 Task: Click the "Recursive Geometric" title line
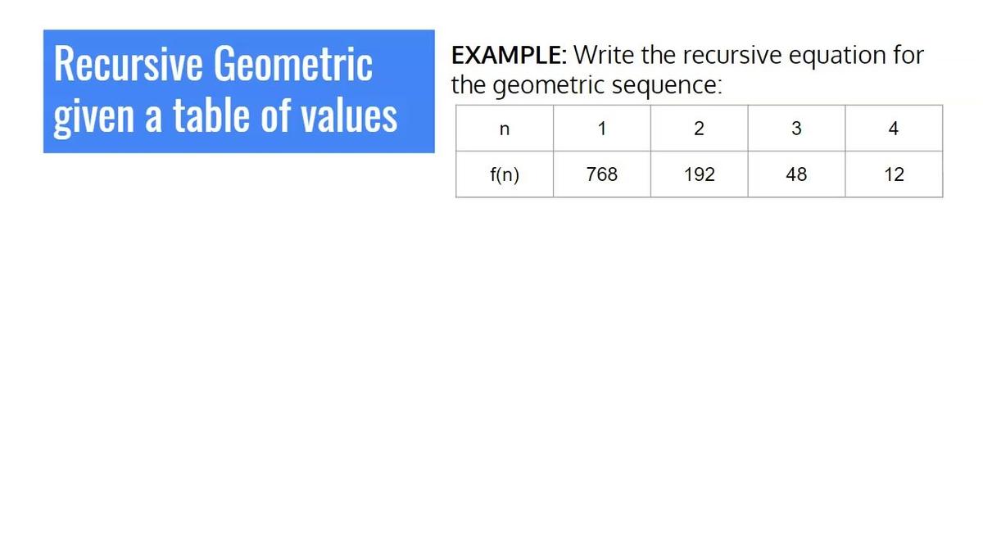(213, 65)
